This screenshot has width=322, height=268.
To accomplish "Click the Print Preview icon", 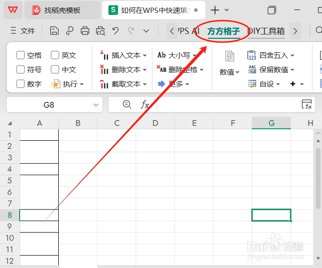I will tap(100, 31).
